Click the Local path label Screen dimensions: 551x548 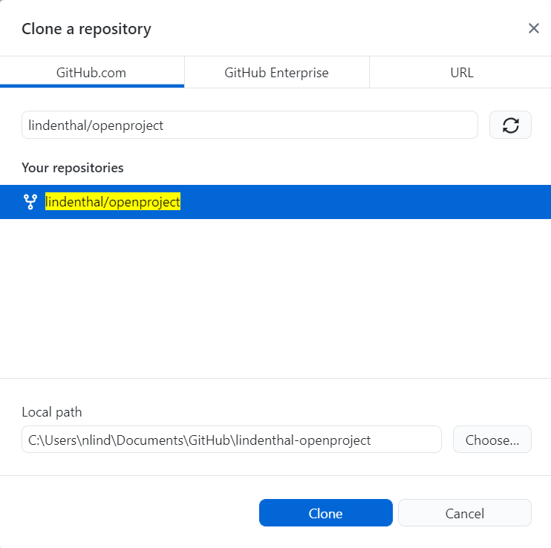52,412
